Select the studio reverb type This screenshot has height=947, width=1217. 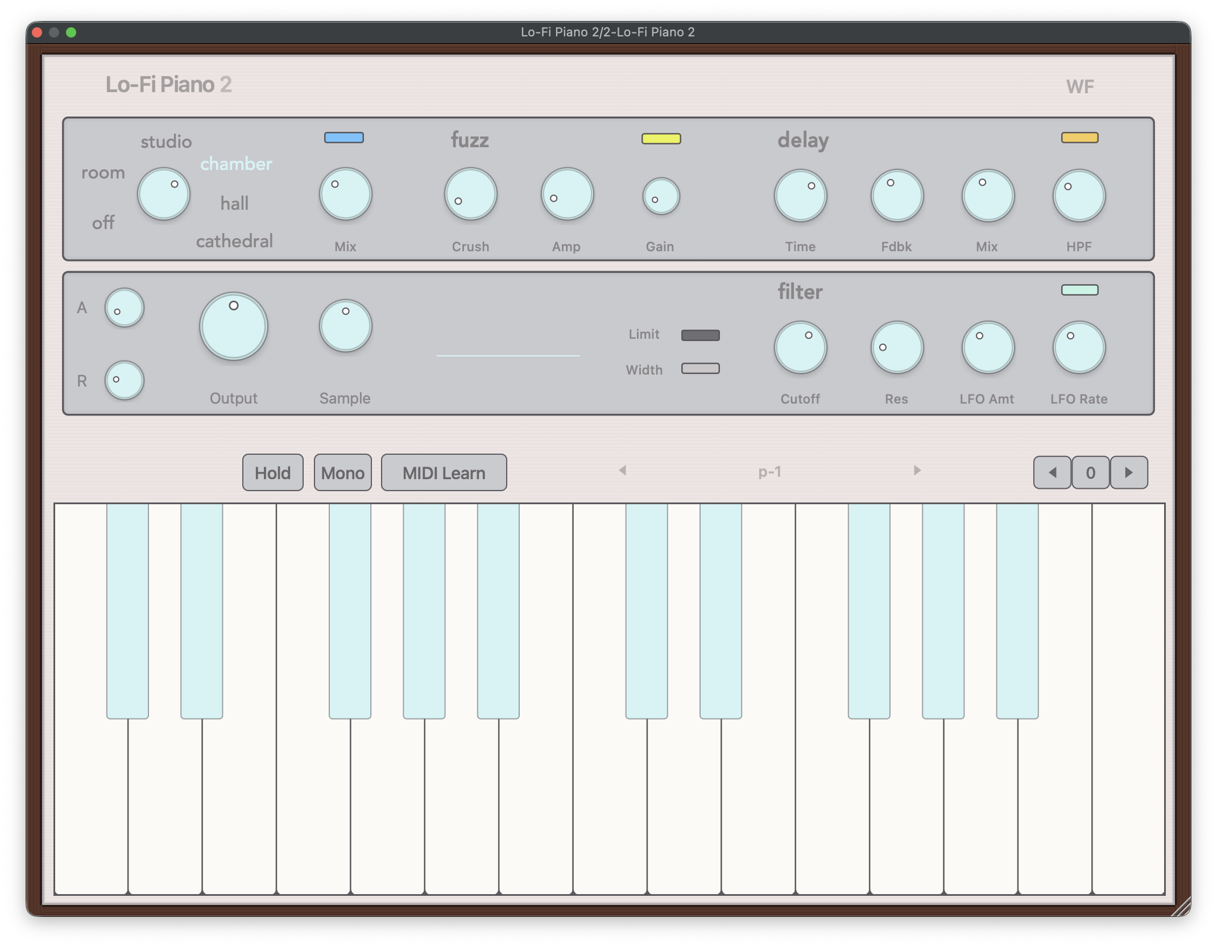[x=166, y=142]
